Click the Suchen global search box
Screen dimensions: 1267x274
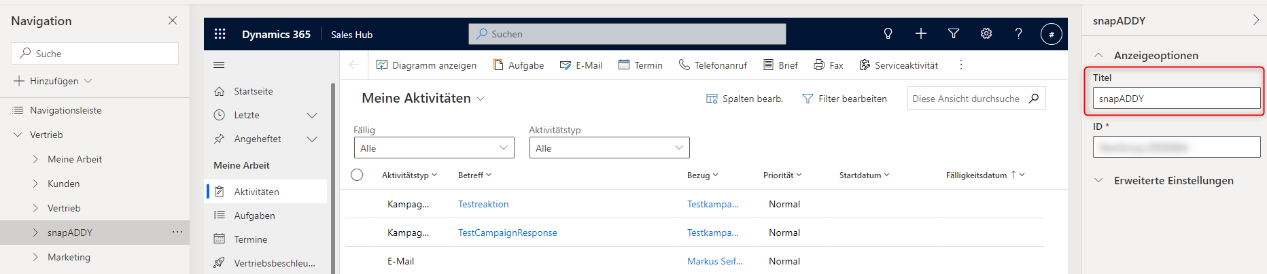(x=627, y=34)
